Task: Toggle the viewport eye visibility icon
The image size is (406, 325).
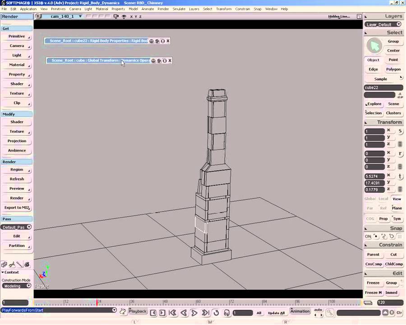Action: [x=124, y=16]
